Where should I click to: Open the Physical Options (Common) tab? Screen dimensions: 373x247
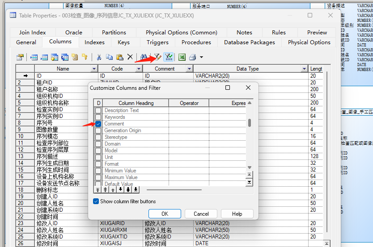pyautogui.click(x=181, y=32)
